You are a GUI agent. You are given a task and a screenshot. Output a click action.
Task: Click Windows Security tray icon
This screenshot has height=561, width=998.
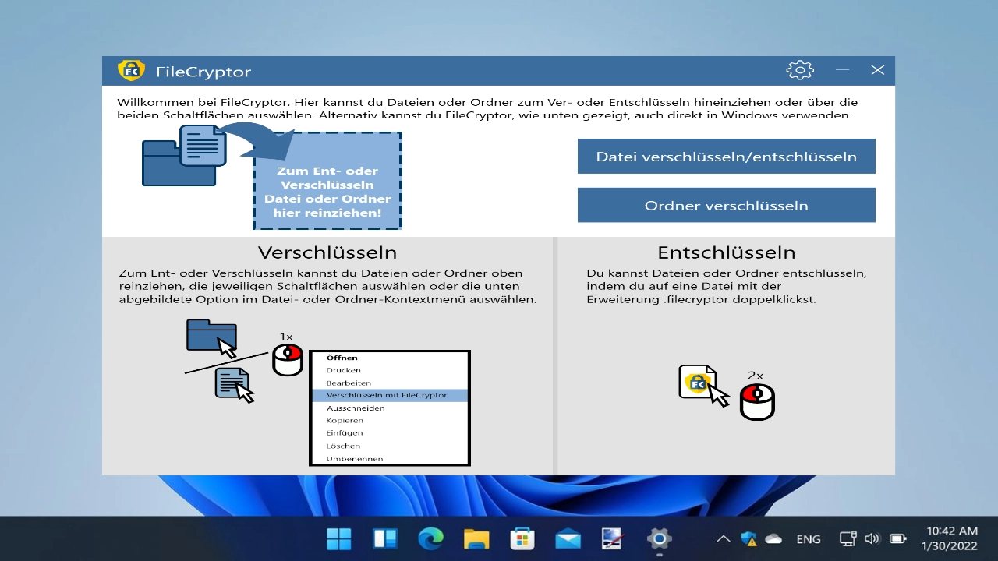tap(748, 538)
